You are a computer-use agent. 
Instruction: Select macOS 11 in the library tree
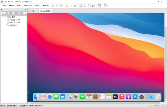[13, 25]
